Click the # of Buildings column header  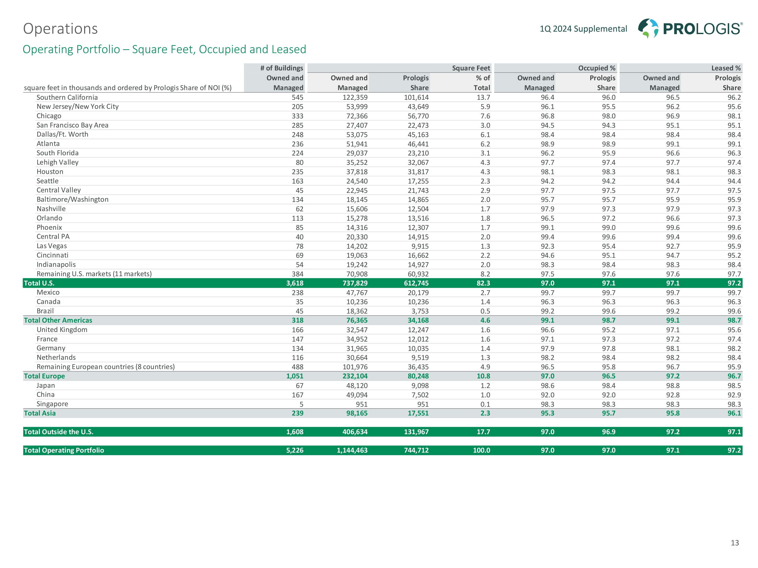[281, 68]
